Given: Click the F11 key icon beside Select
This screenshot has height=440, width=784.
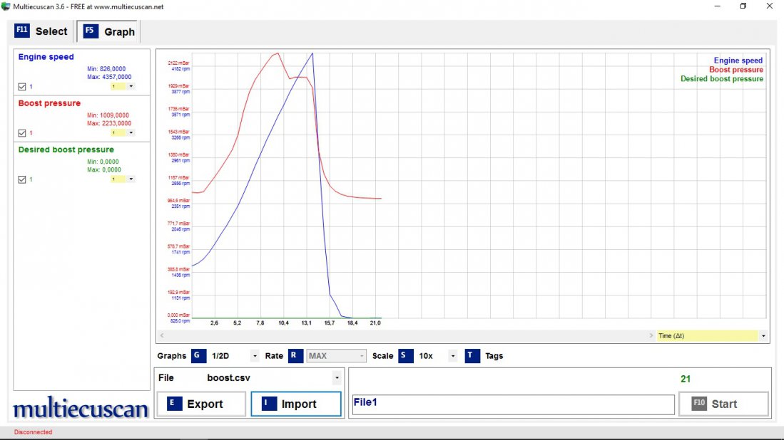Looking at the screenshot, I should click(x=22, y=31).
